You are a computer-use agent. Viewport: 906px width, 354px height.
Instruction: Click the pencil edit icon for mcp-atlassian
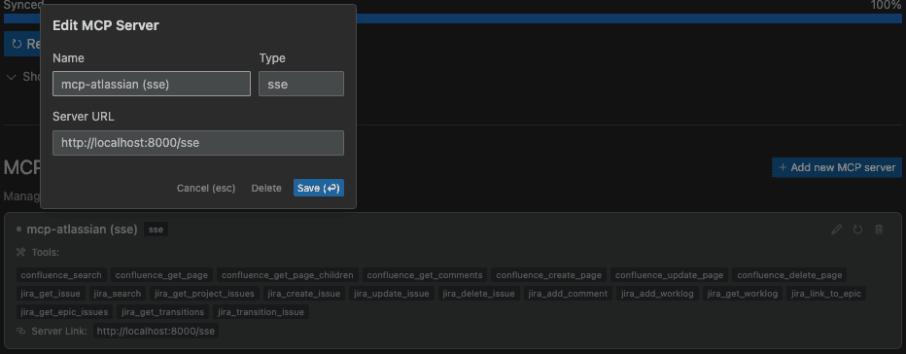[x=836, y=230]
